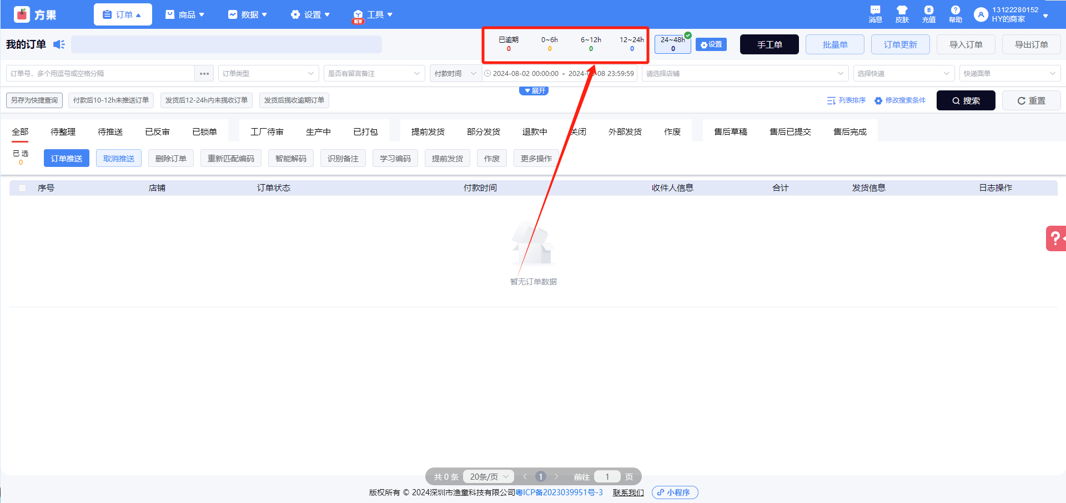Open the 联系我们 link
The image size is (1066, 503).
[x=628, y=492]
